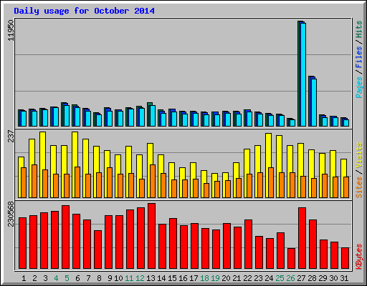The image size is (367, 286).
Task: Click green day 12 label
Action: pyautogui.click(x=140, y=278)
